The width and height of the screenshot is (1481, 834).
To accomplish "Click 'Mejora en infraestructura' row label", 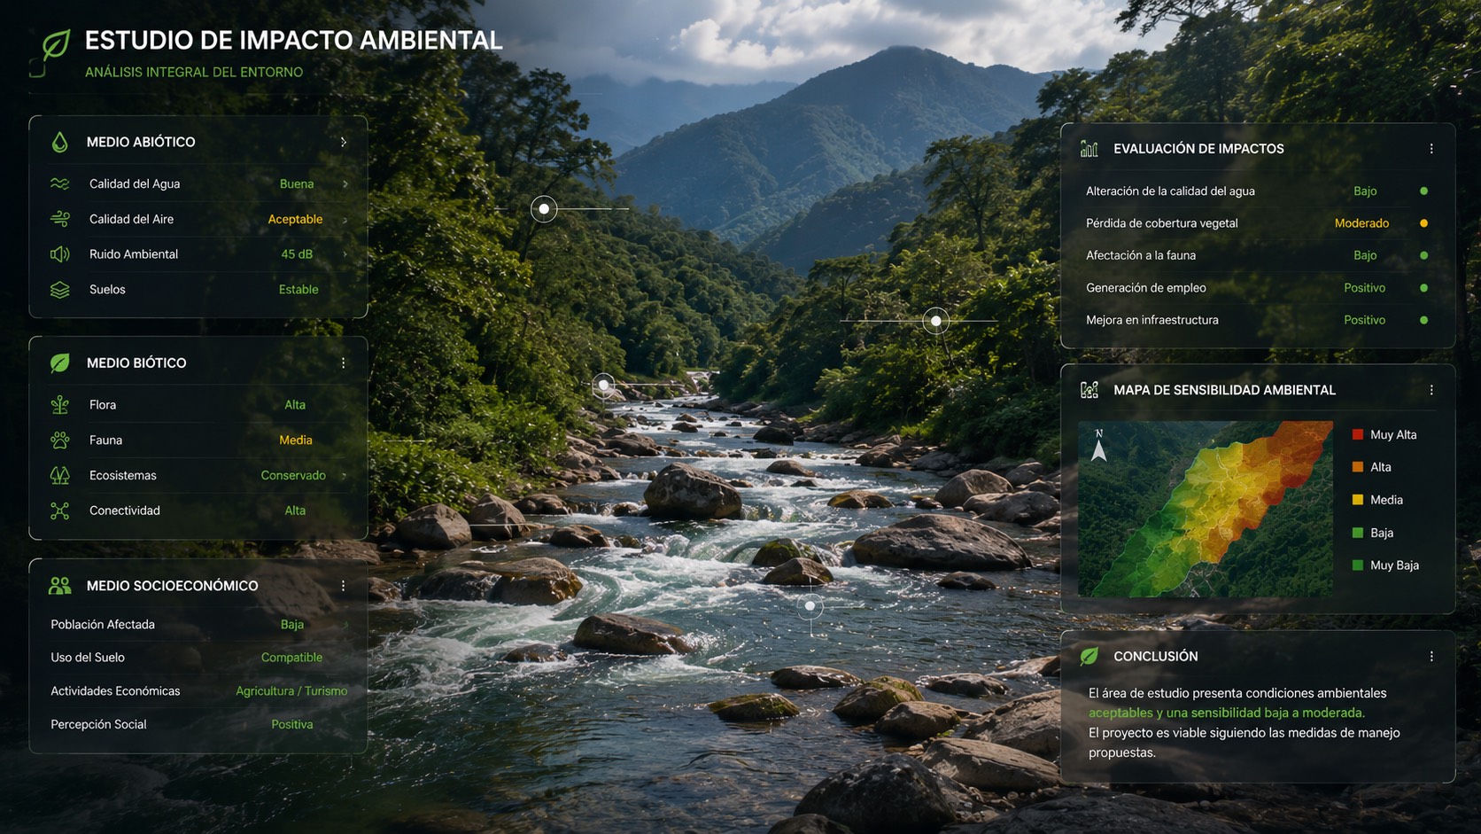I will point(1152,320).
